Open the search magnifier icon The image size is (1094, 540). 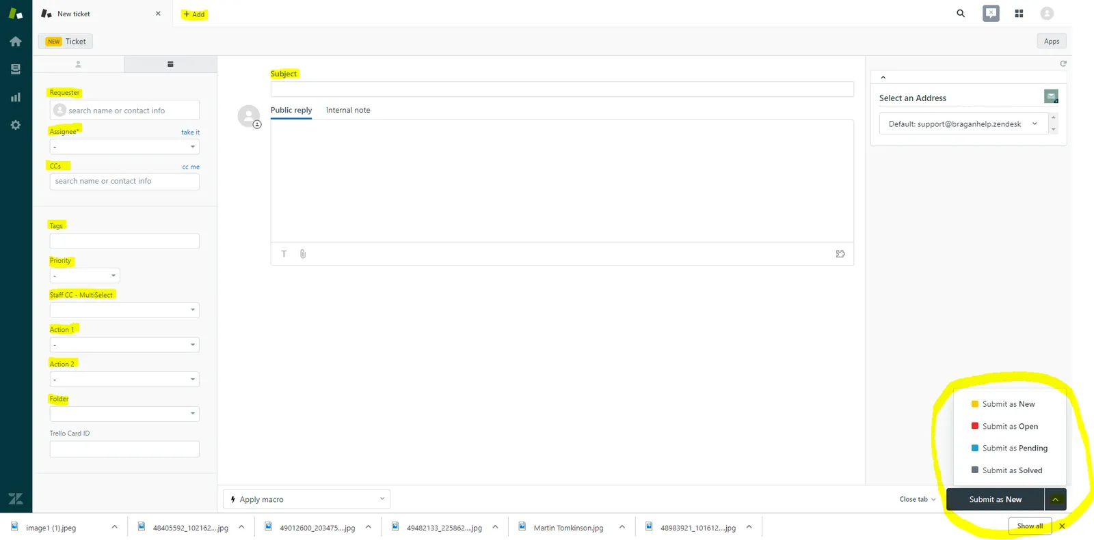click(961, 13)
